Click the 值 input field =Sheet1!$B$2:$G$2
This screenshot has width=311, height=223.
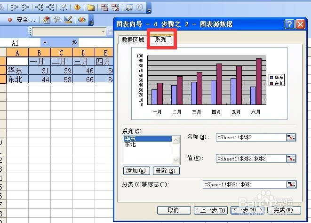pos(251,159)
